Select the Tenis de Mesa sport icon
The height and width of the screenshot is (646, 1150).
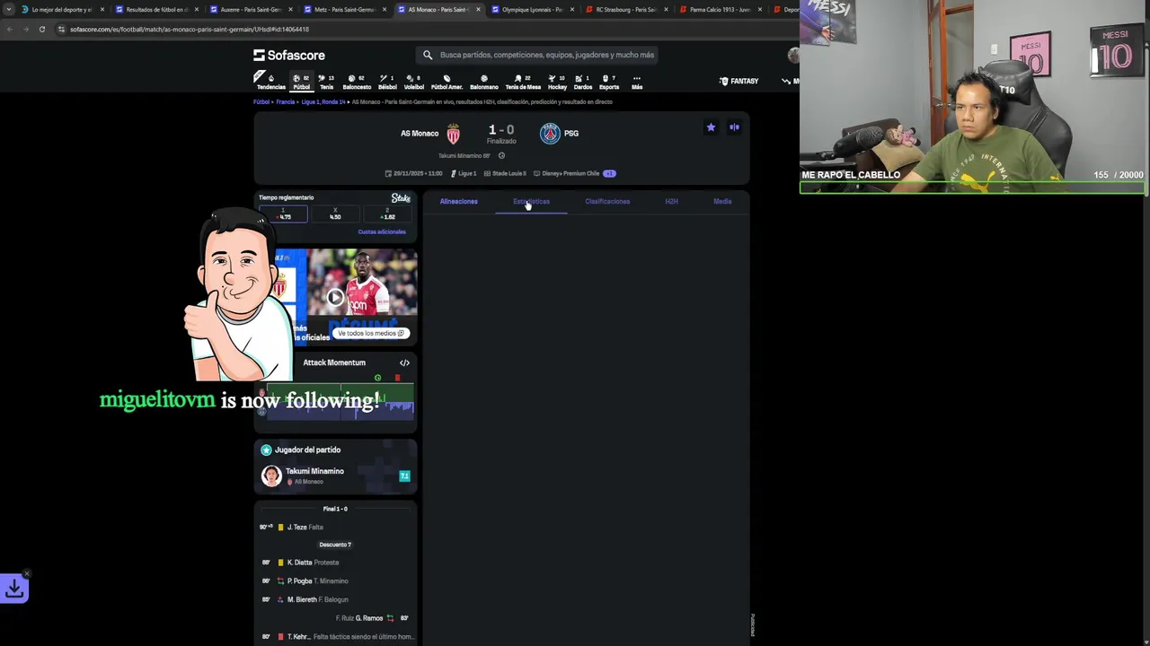coord(522,82)
